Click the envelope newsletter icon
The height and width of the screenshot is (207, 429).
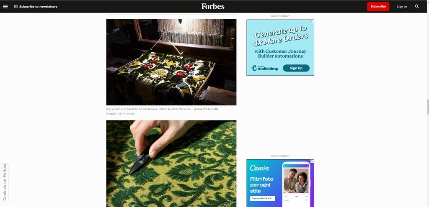coord(16,7)
